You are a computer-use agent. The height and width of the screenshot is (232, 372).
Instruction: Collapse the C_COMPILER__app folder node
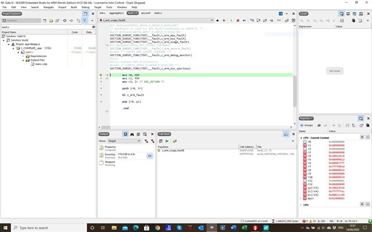tap(13, 48)
